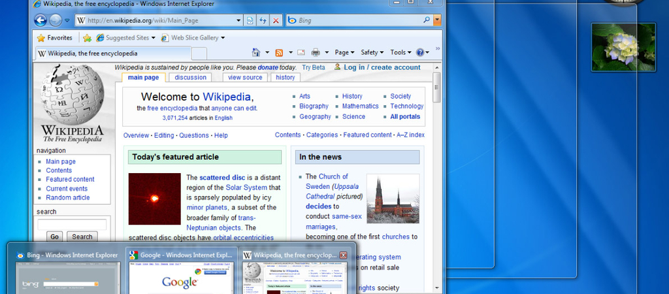Image resolution: width=669 pixels, height=294 pixels.
Task: Click the scattered disc article link
Action: [222, 177]
